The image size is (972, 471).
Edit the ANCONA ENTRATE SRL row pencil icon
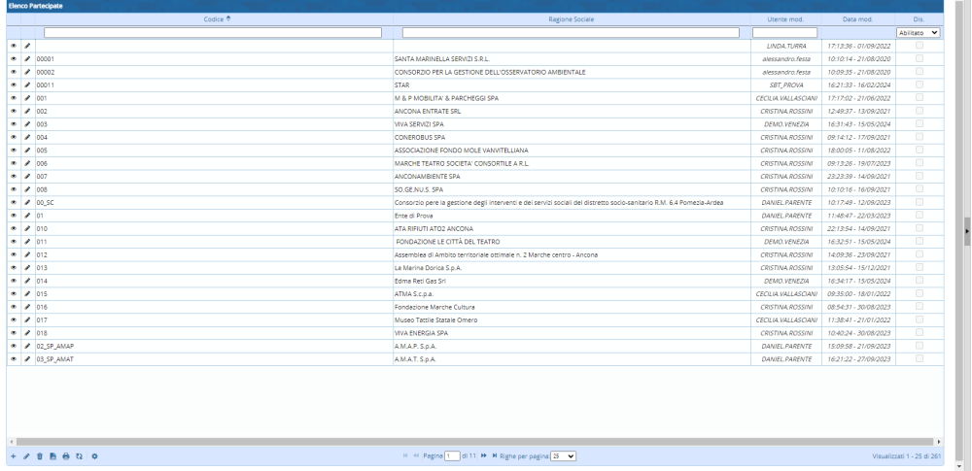point(27,112)
